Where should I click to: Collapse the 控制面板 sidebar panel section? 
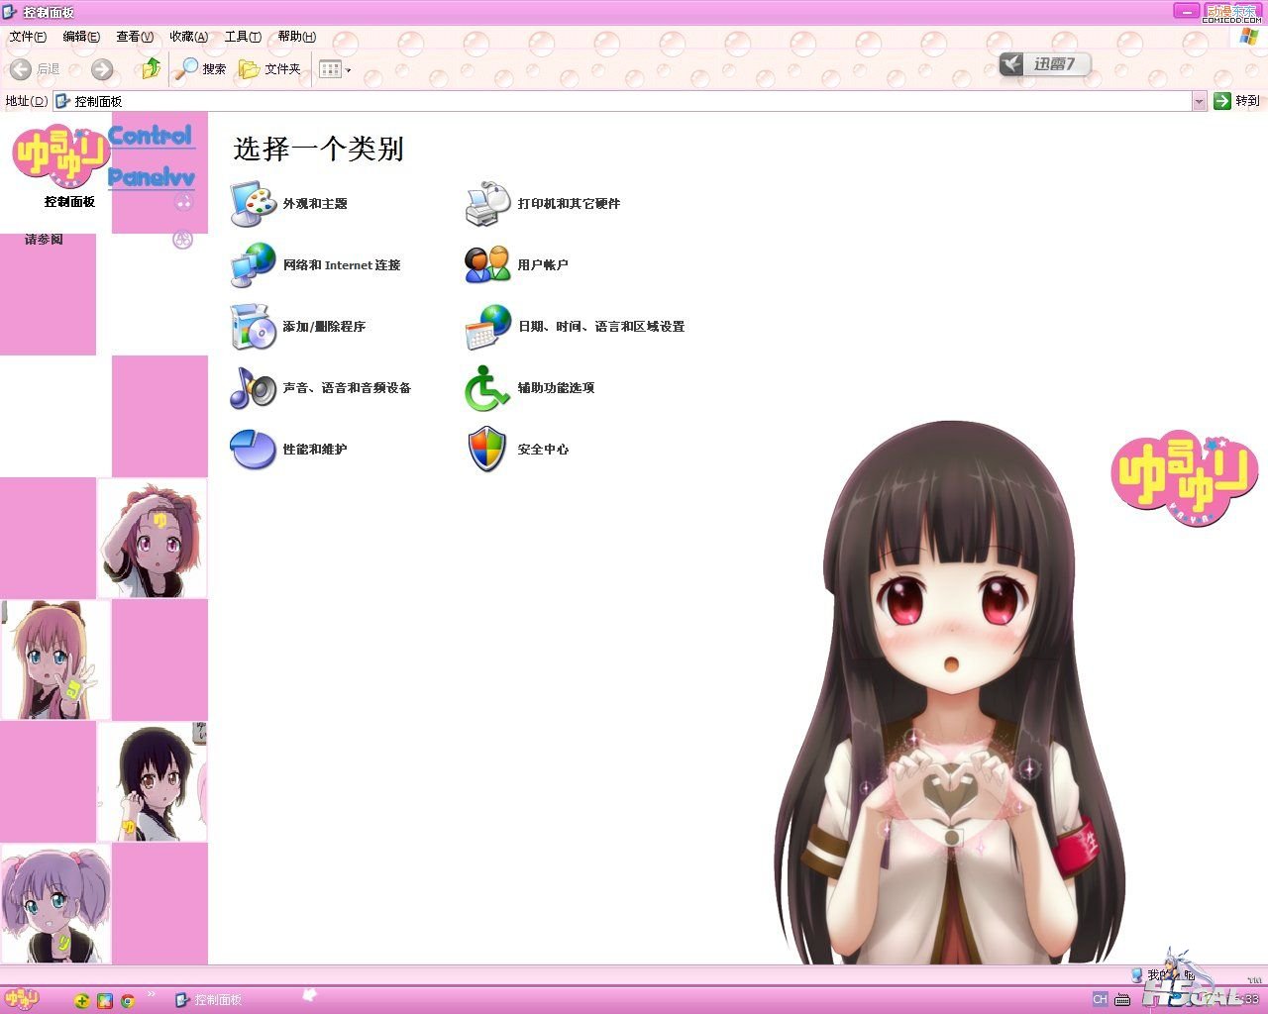[x=183, y=202]
